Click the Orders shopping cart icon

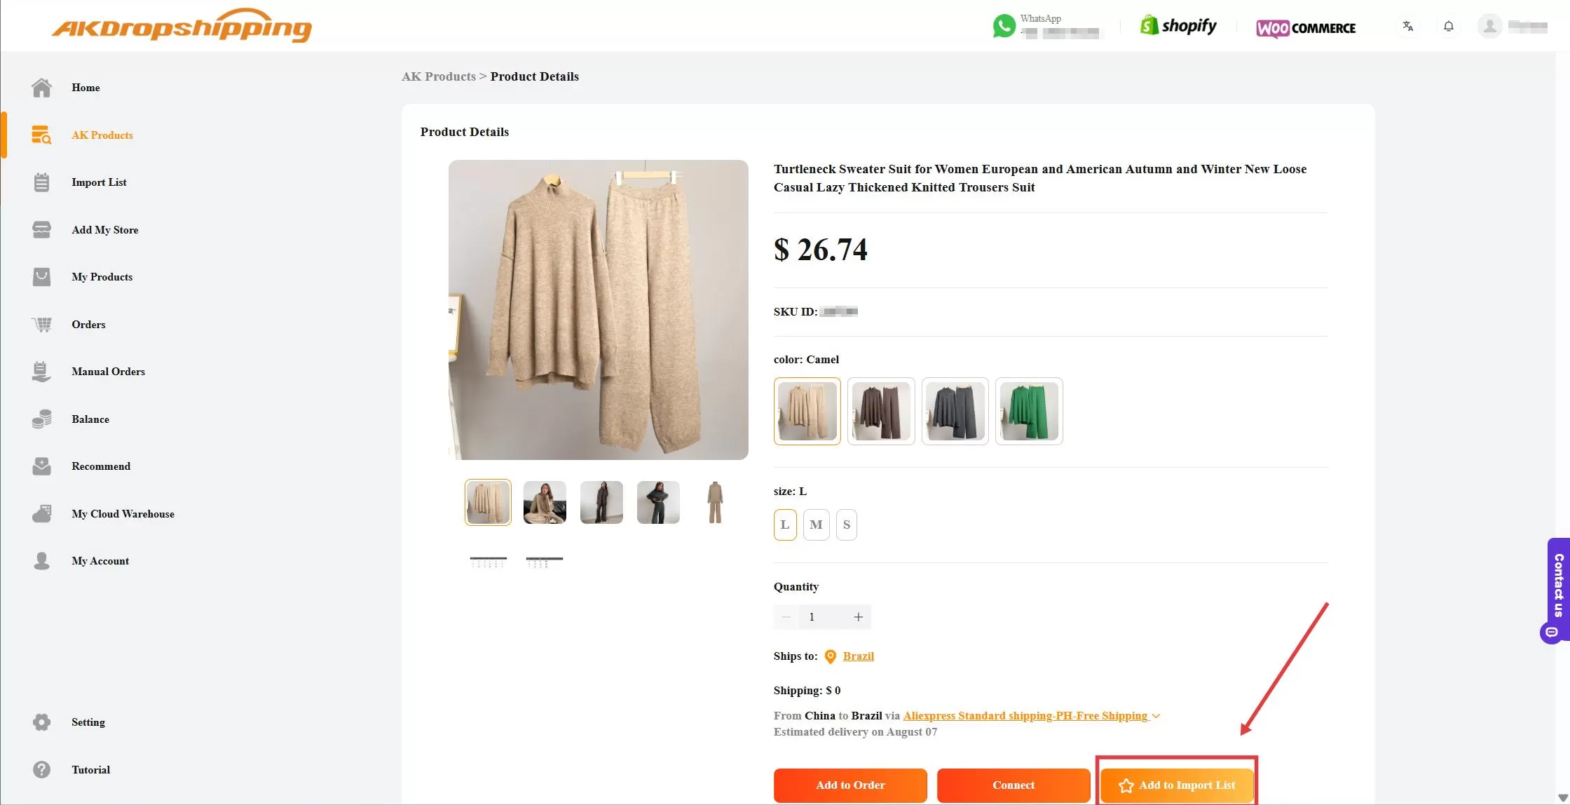click(41, 325)
